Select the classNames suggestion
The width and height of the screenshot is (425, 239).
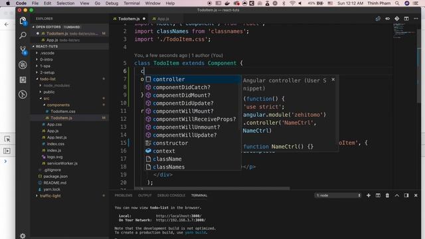[193, 167]
